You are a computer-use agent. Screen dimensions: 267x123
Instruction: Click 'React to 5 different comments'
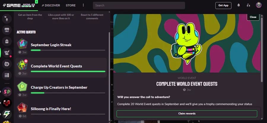click(x=92, y=17)
